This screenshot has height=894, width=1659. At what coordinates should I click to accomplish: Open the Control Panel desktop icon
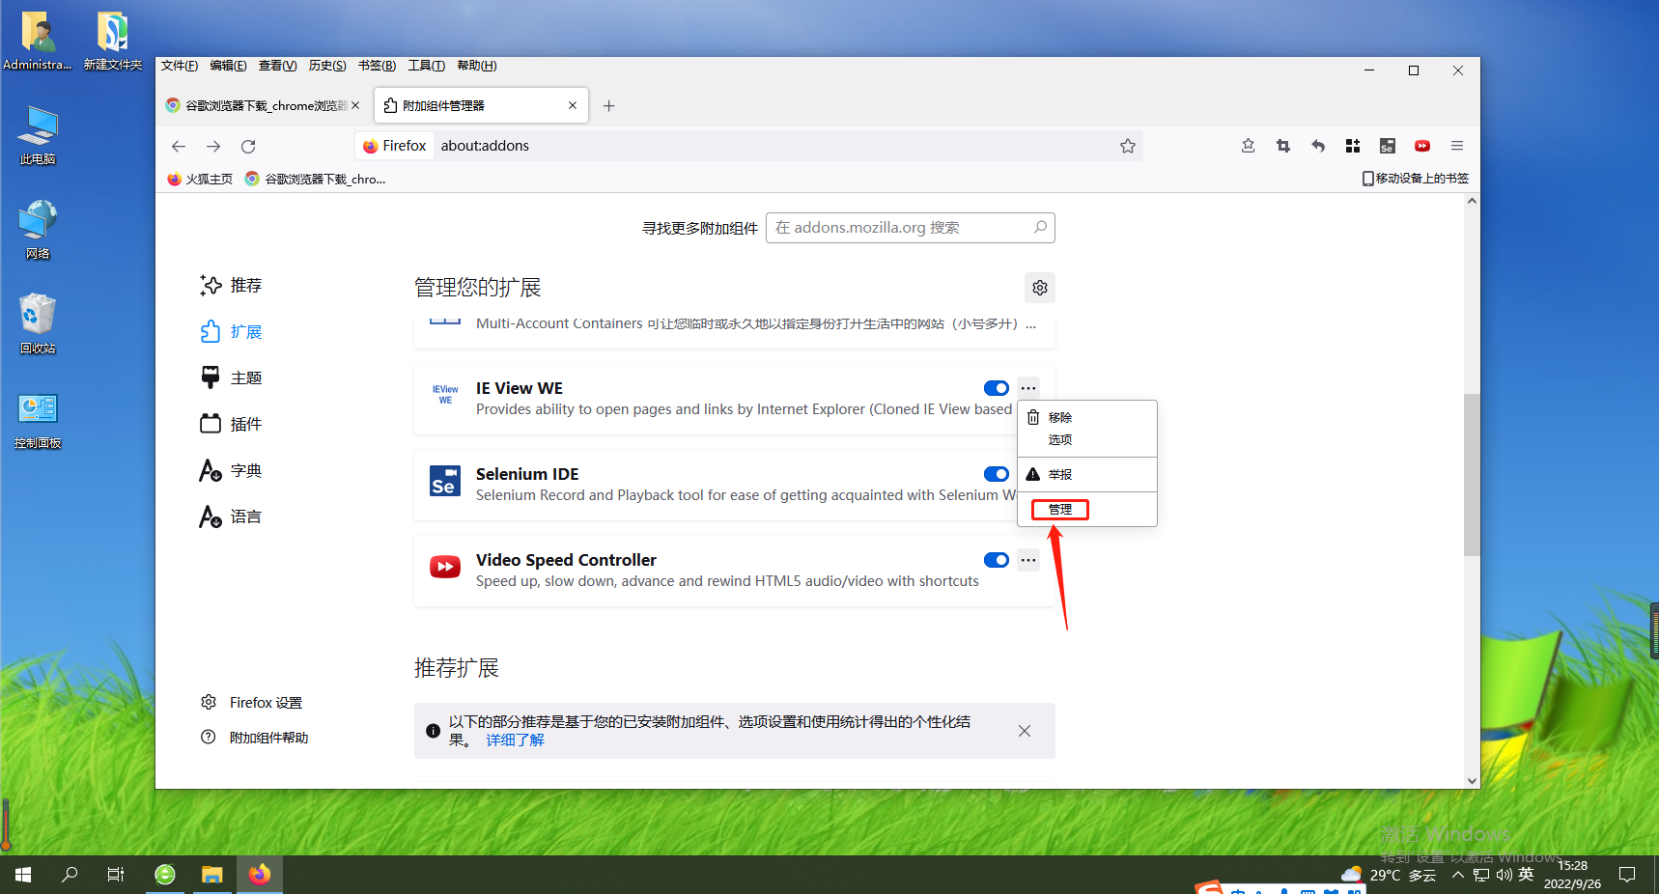[x=38, y=421]
